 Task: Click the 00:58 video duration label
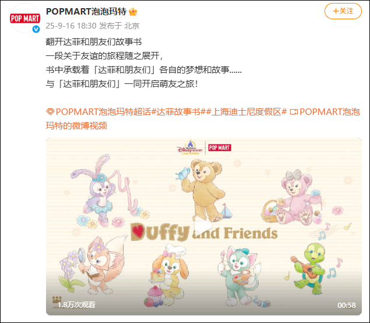347,306
